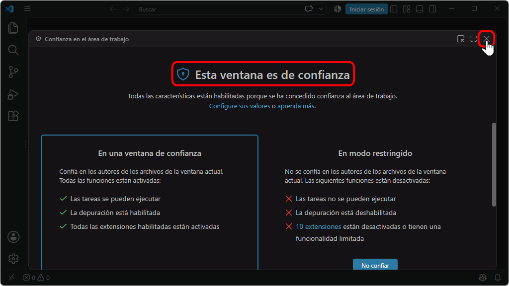Click the Buscar command center field

[x=218, y=9]
